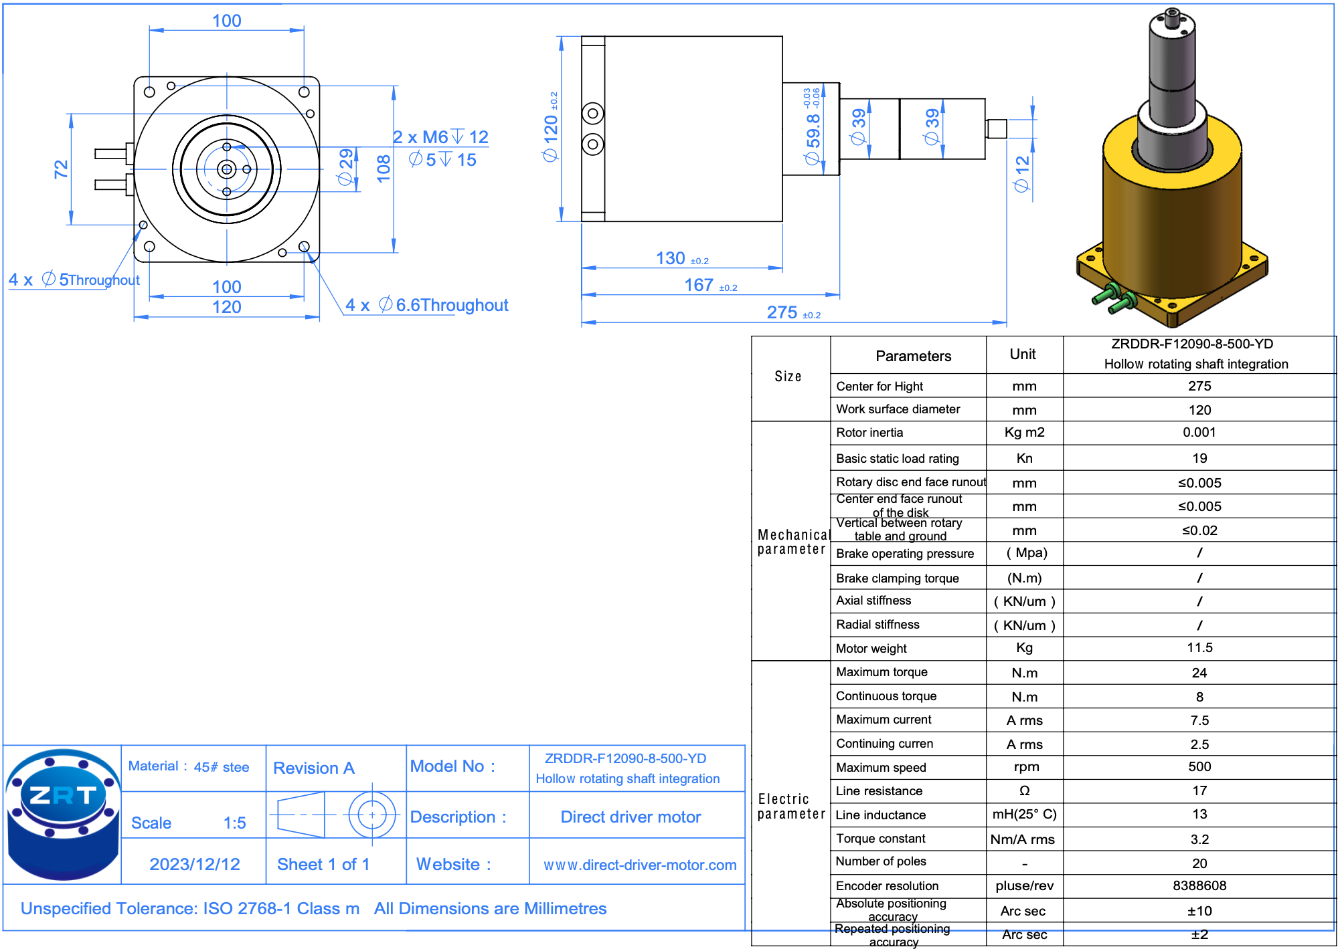
Task: Click the '4 x ∅5Throughout' annotation
Action: pyautogui.click(x=74, y=280)
